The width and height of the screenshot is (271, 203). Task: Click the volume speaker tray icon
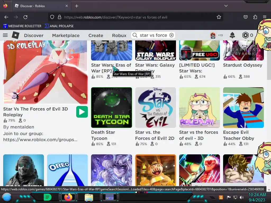click(241, 197)
